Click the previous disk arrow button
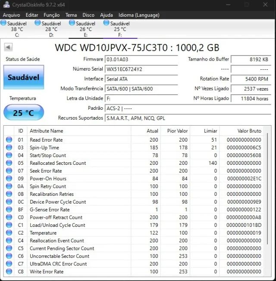Screen dimensions: 276x281 coord(8,47)
